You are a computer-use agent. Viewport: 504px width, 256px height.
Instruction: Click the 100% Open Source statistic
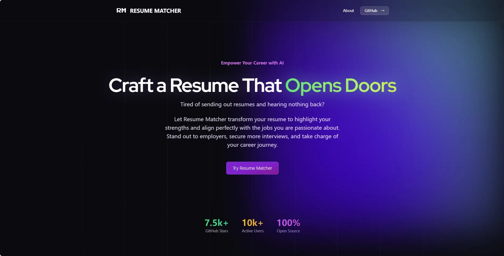pyautogui.click(x=288, y=223)
